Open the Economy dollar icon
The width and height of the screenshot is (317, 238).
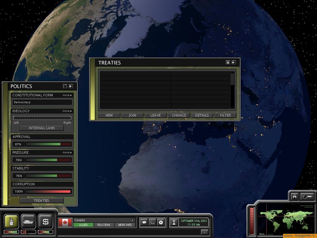click(x=46, y=222)
